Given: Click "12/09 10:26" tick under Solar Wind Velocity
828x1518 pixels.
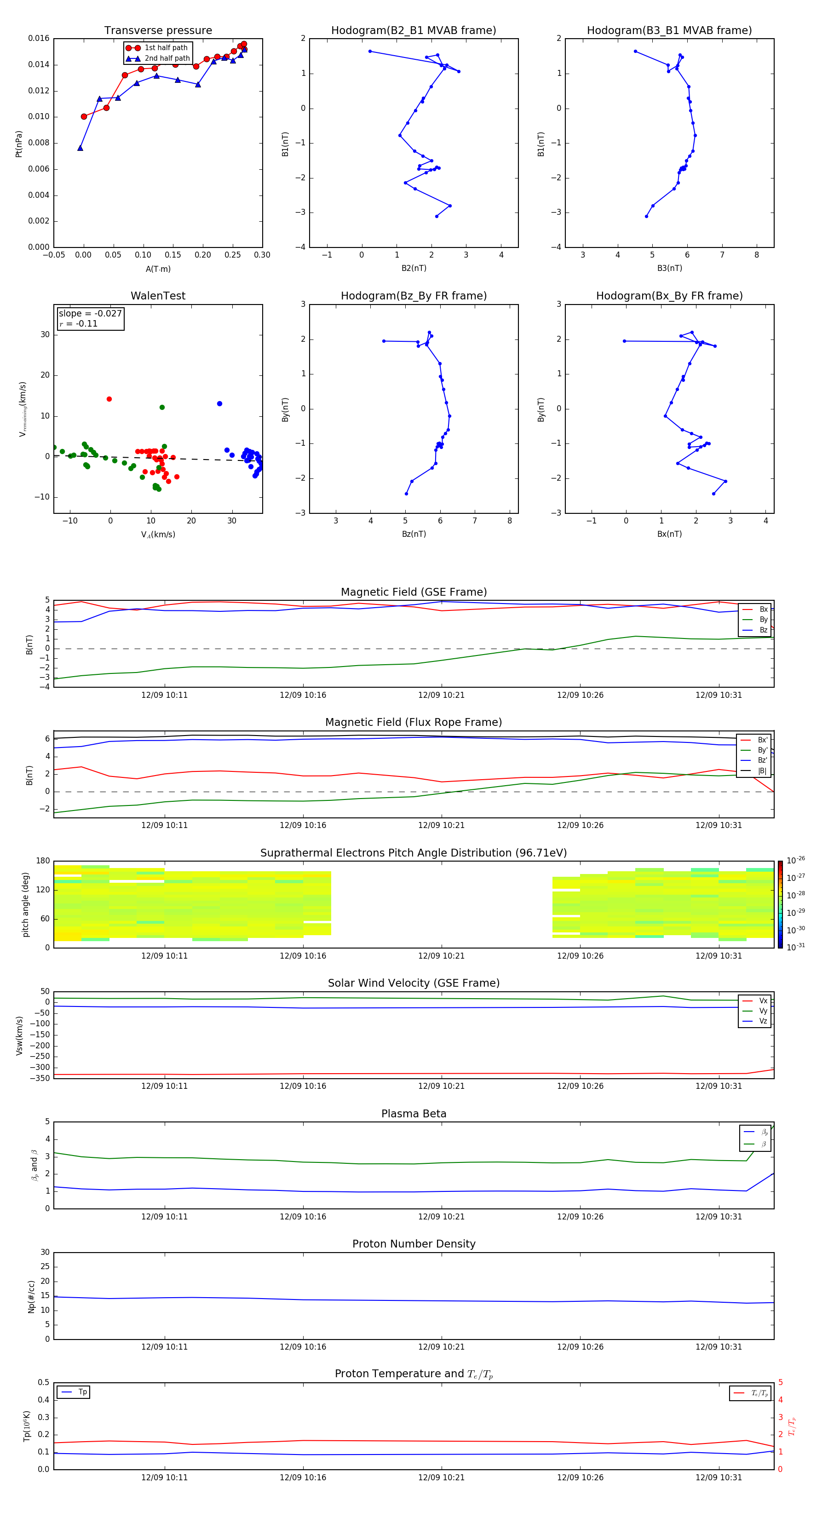Looking at the screenshot, I should tap(580, 1086).
